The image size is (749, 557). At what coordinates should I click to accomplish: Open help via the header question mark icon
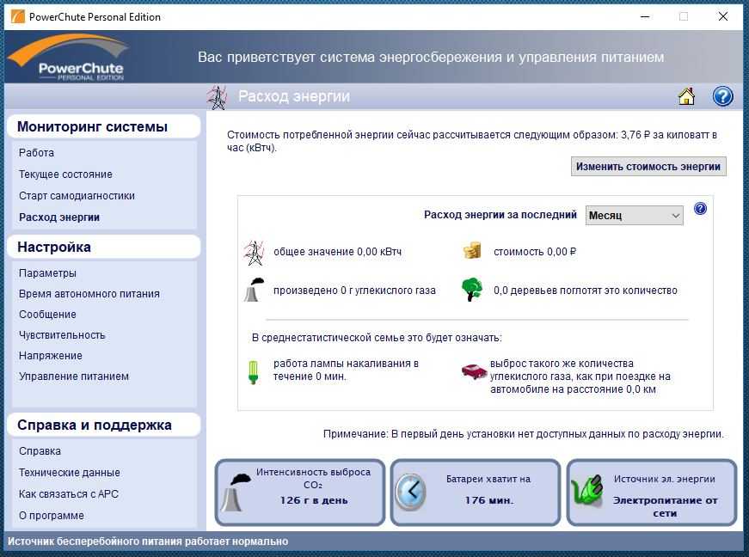(722, 96)
